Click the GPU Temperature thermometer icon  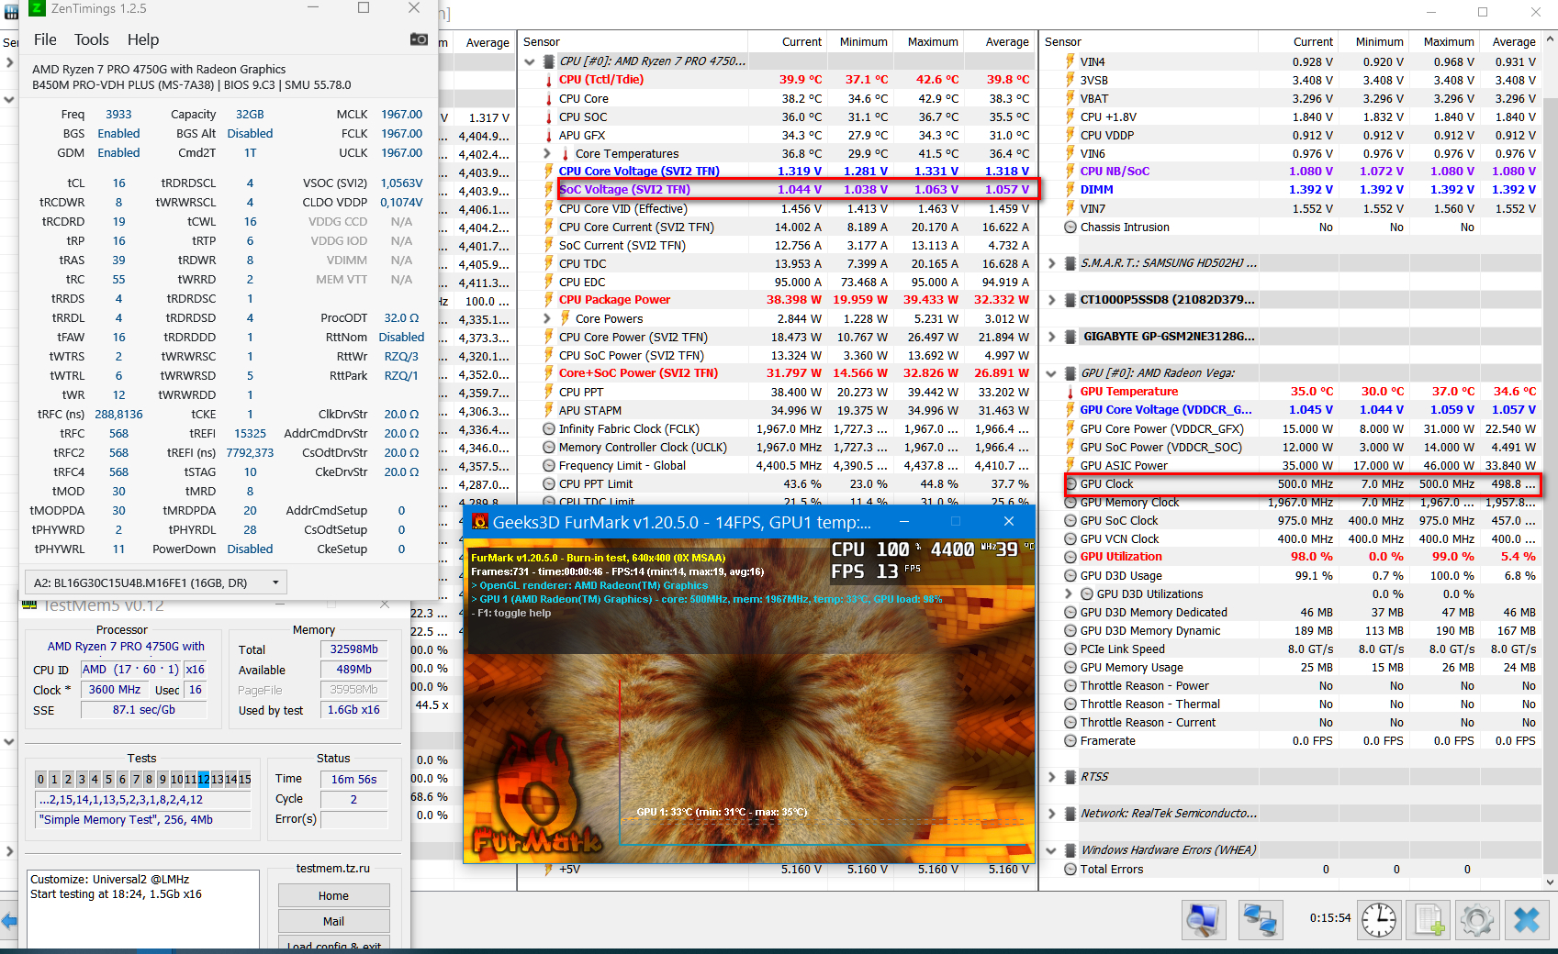(x=1070, y=392)
